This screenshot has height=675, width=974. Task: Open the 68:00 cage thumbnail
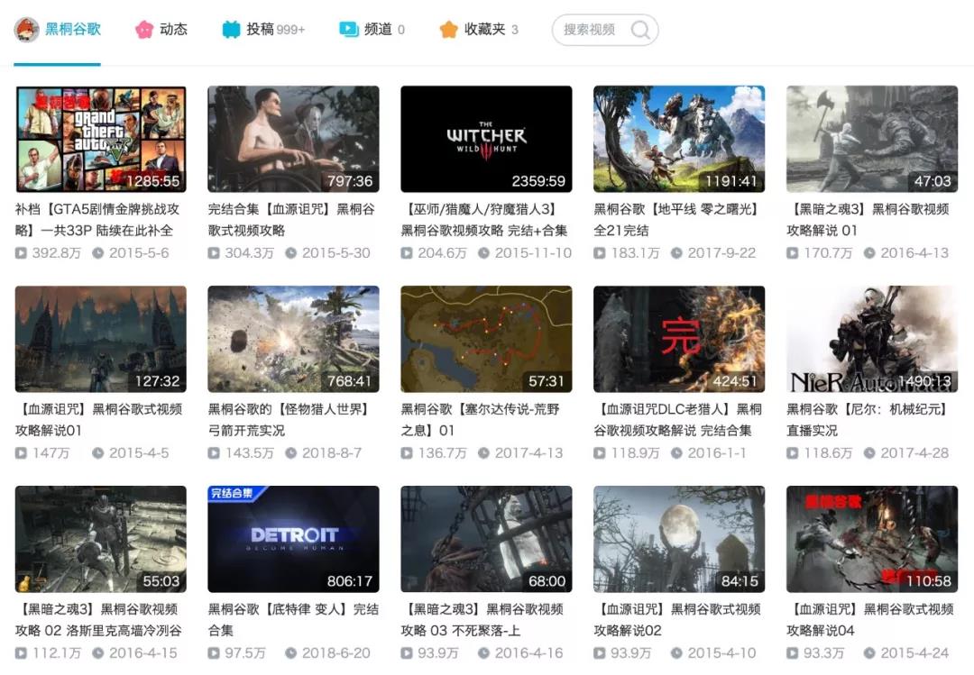(486, 539)
